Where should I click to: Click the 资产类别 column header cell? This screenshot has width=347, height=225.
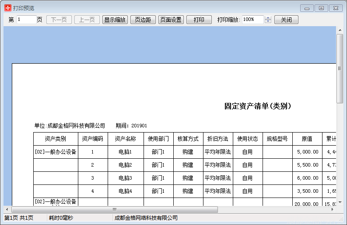tap(56, 139)
